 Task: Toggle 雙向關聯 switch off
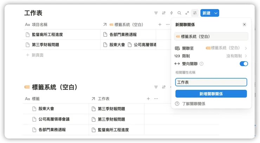(244, 64)
